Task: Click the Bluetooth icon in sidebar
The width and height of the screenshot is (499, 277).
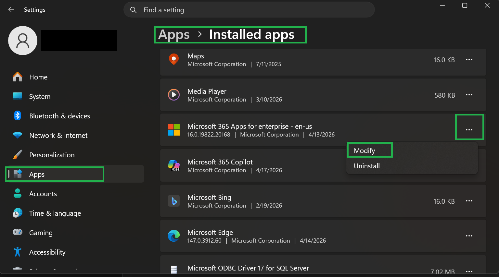Action: pyautogui.click(x=18, y=116)
